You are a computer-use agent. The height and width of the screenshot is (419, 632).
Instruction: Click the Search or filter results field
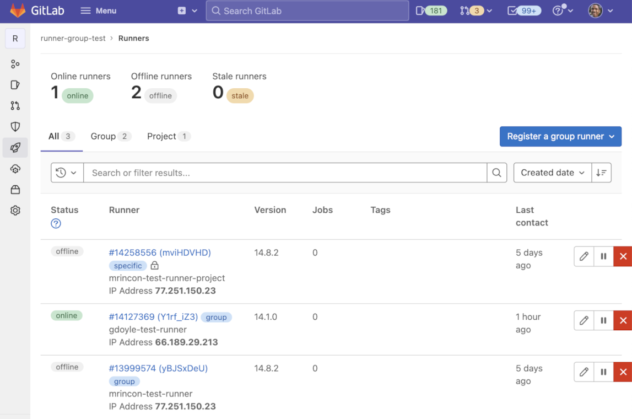pyautogui.click(x=285, y=173)
